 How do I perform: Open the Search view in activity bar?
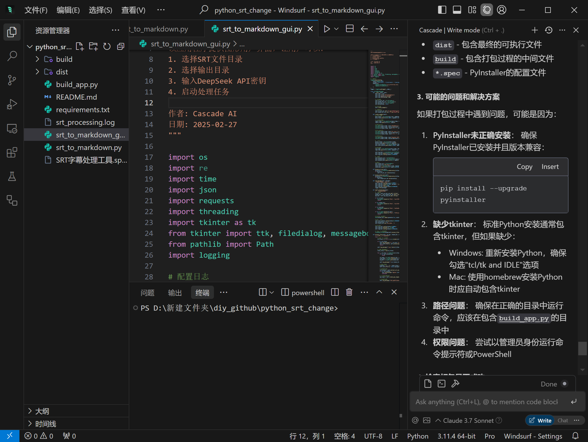point(12,56)
